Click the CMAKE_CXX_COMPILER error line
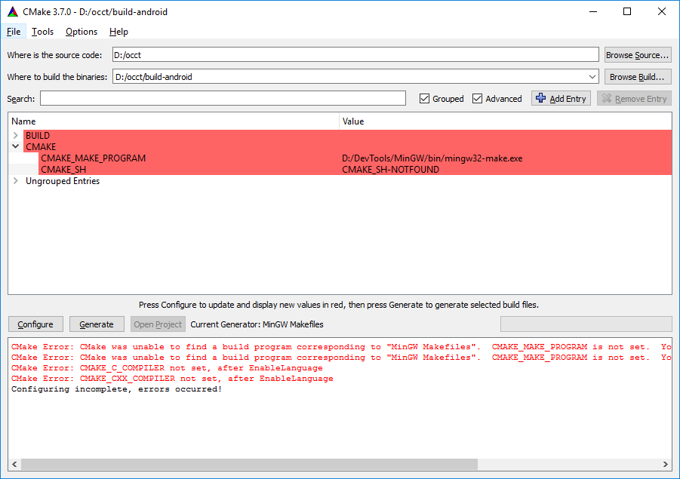Viewport: 680px width, 479px height. click(172, 379)
